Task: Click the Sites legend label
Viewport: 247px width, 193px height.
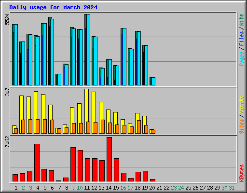Action: (x=241, y=126)
